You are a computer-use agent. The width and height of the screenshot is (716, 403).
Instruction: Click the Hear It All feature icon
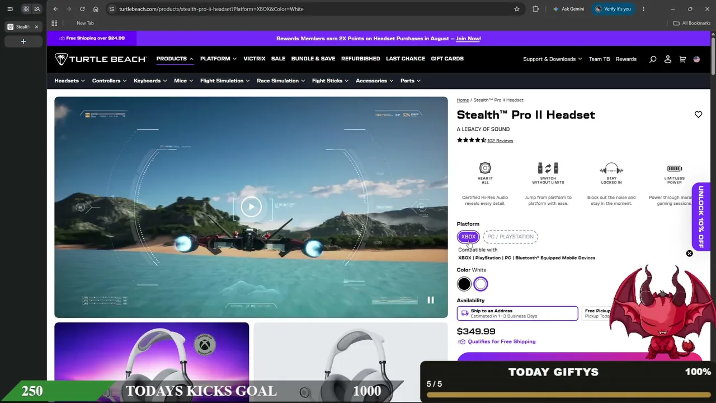(x=485, y=168)
